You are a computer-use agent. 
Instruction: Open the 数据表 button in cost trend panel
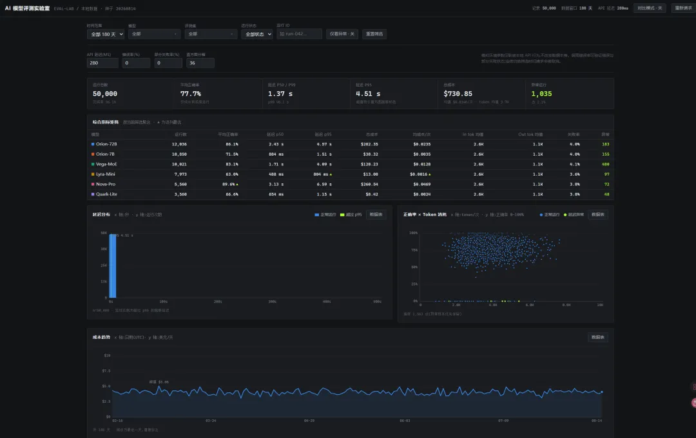(x=597, y=338)
